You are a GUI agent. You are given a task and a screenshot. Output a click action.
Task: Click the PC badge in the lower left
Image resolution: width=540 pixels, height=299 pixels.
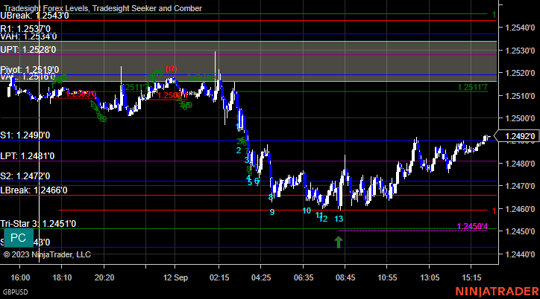pyautogui.click(x=19, y=237)
